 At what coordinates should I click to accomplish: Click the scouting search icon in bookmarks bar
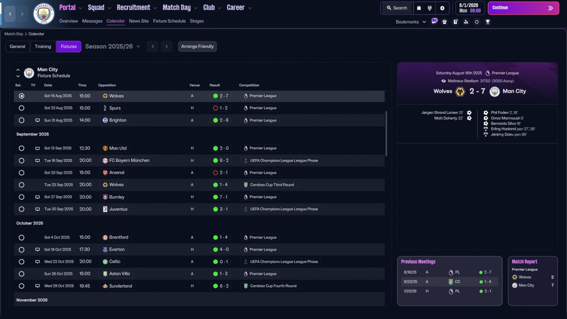tap(466, 22)
